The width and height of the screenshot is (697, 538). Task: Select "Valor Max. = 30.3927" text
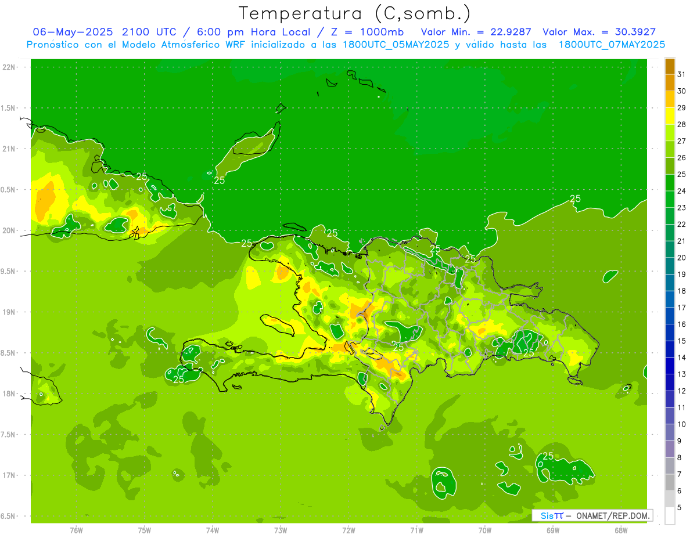[x=599, y=32]
